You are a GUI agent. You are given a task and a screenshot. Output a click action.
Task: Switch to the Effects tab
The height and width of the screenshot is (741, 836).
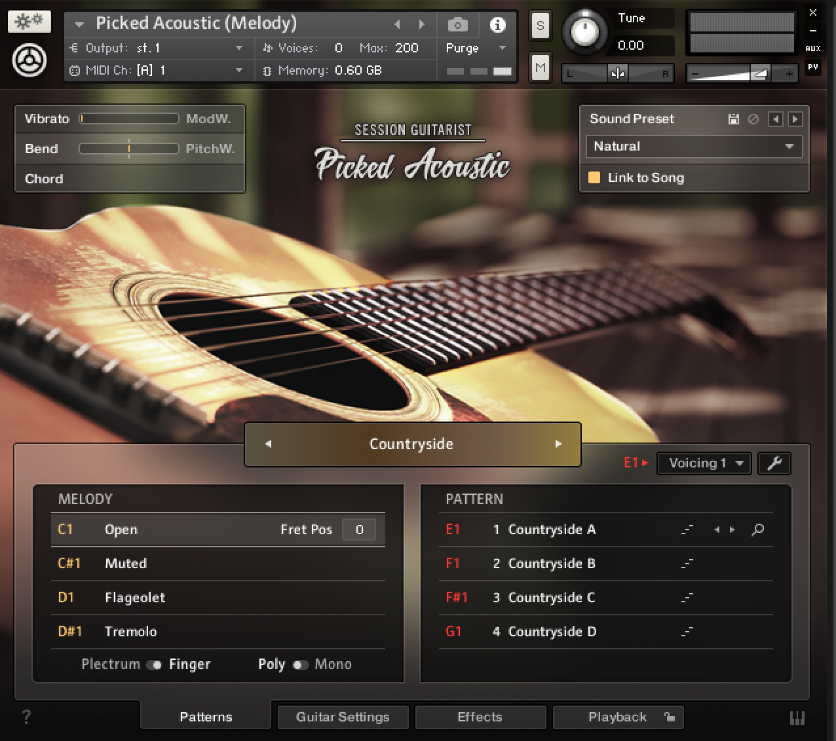point(480,717)
